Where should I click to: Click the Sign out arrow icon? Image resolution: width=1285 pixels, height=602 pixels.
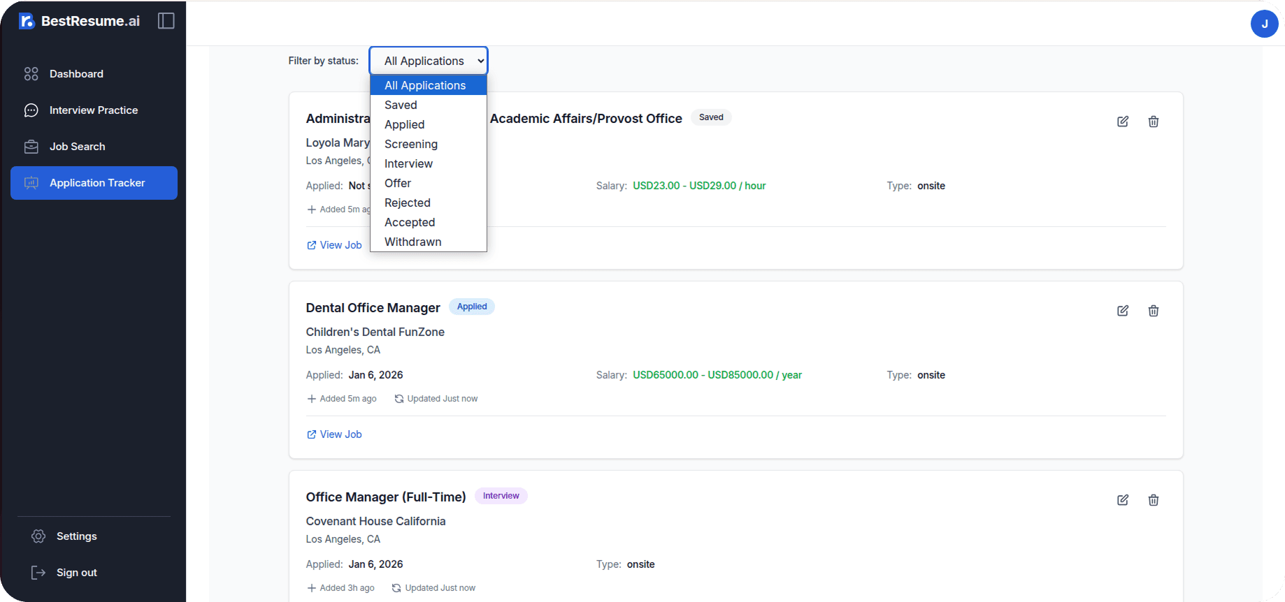38,573
